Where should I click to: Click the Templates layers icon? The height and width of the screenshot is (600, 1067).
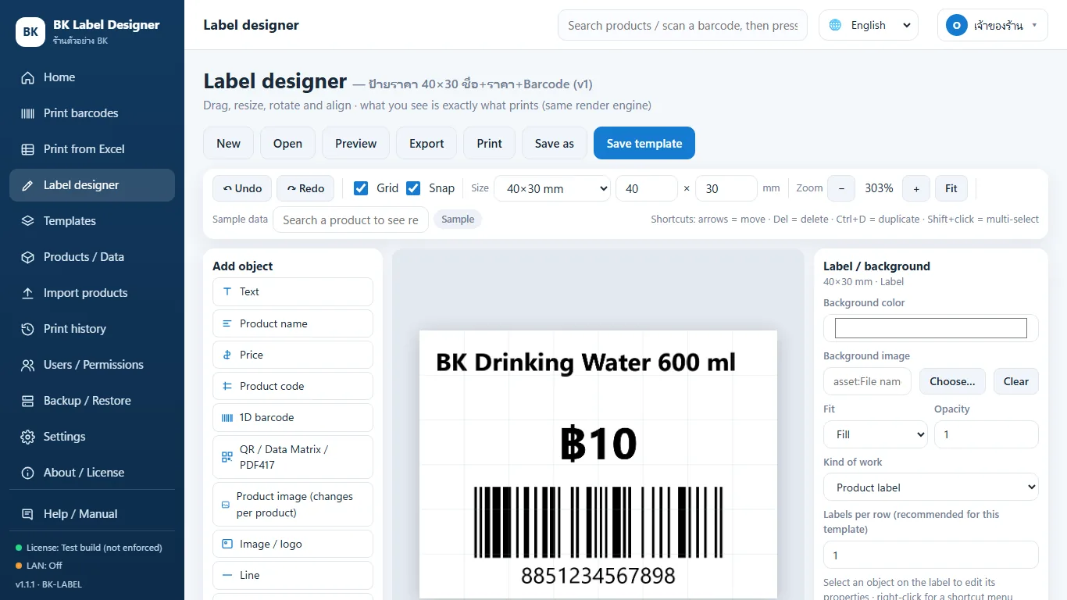click(28, 221)
